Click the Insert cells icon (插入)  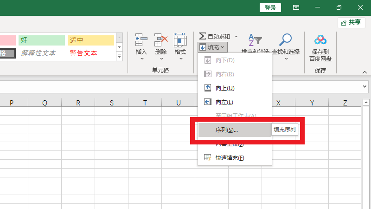[141, 41]
